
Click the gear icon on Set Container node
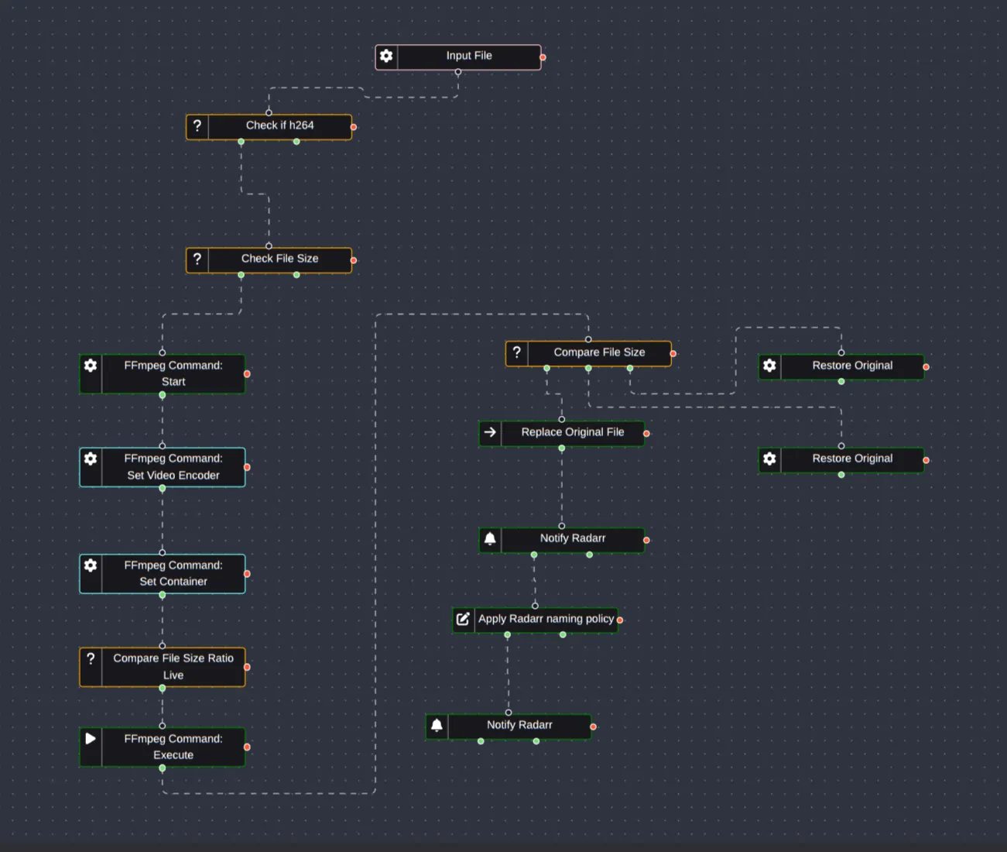pos(91,565)
